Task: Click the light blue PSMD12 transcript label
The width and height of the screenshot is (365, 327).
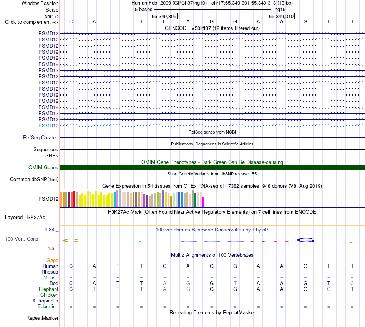Action: 48,126
